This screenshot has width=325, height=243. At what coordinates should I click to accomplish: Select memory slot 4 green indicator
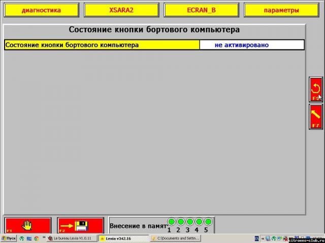pyautogui.click(x=199, y=222)
